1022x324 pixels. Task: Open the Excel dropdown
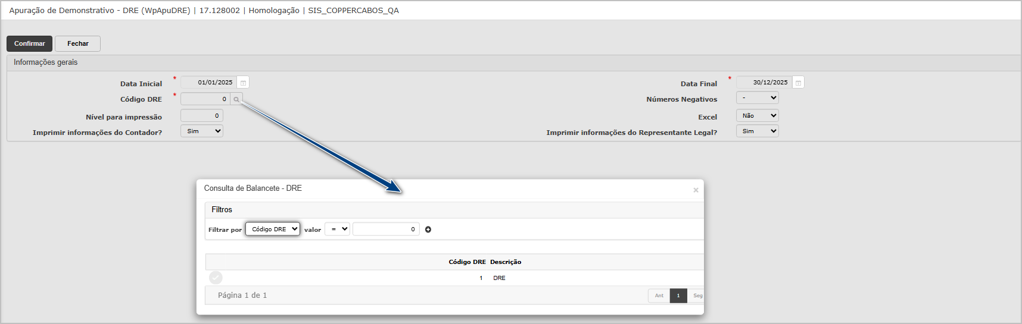757,116
